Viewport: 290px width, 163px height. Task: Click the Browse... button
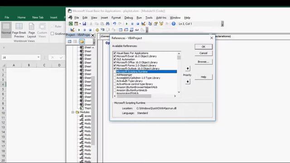203,62
